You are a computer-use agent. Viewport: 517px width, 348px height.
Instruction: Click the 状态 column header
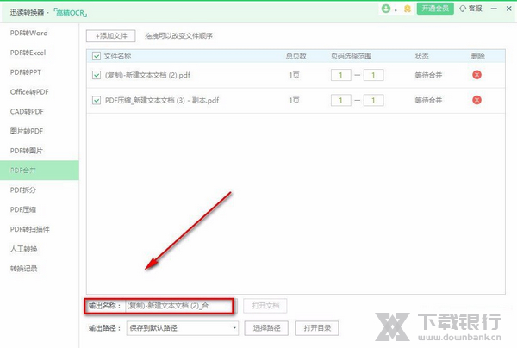click(x=421, y=56)
